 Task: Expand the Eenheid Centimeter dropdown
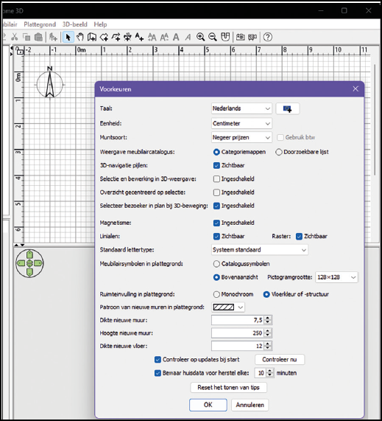pos(241,124)
